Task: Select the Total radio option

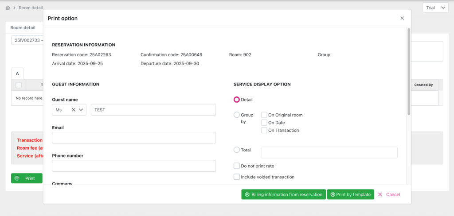Action: pos(237,150)
